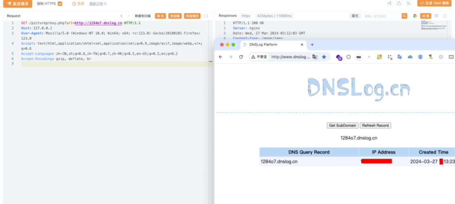The height and width of the screenshot is (204, 455).
Task: Click the Get SubDomain button
Action: point(342,125)
